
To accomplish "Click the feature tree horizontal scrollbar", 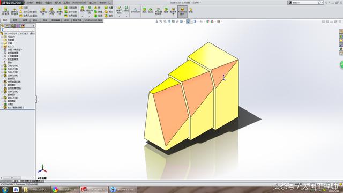I will [12, 178].
